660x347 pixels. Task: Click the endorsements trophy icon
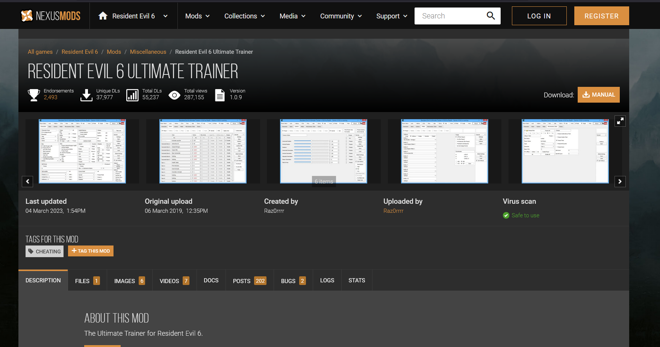pyautogui.click(x=34, y=95)
